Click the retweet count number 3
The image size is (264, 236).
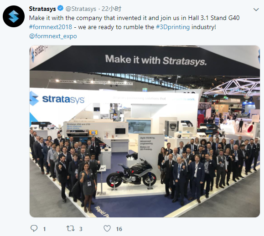click(x=81, y=229)
